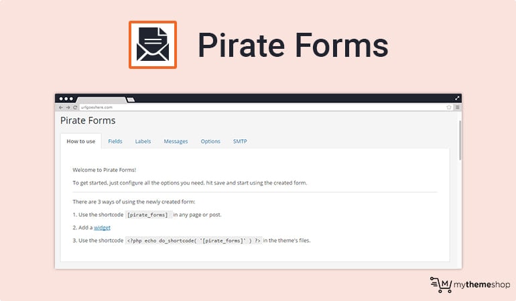Open a new browser tab
Image resolution: width=516 pixels, height=301 pixels.
(131, 100)
